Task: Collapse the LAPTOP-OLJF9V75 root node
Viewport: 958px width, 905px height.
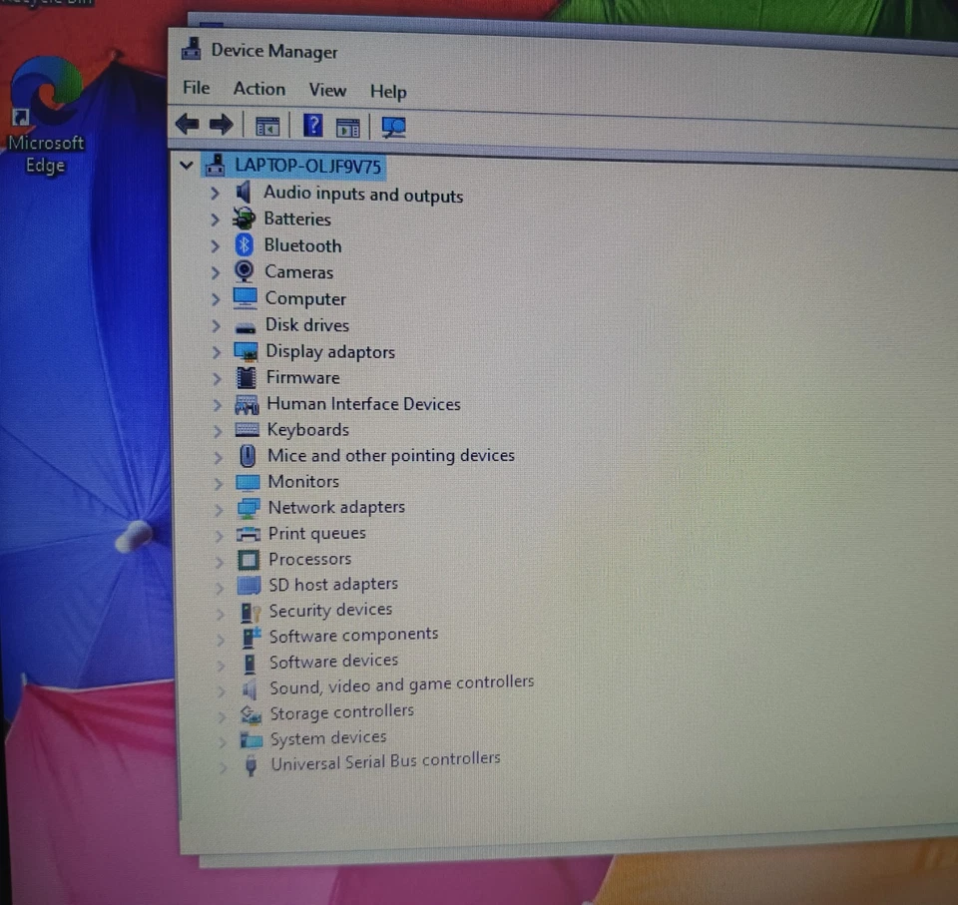Action: point(186,166)
